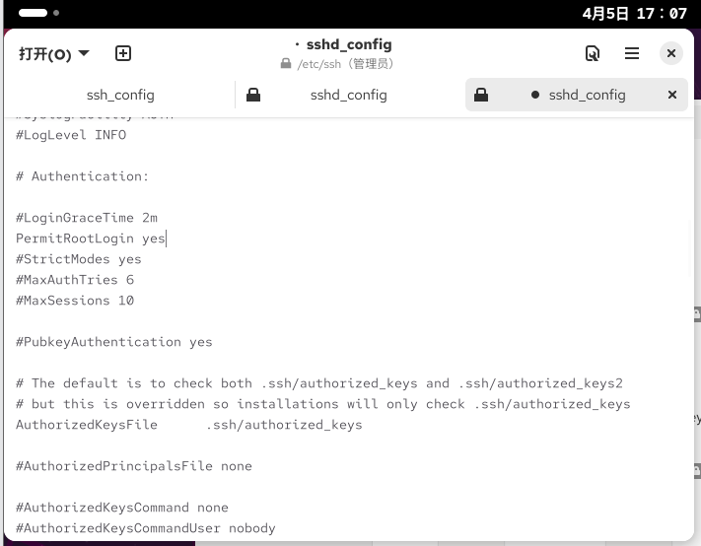
Task: Click the lock icon beside the /etc/ssh path
Action: coord(286,63)
